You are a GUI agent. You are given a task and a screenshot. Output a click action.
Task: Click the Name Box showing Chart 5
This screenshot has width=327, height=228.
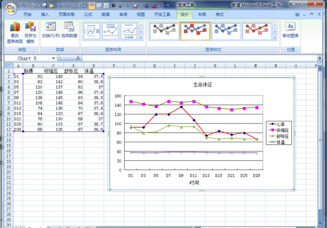pos(28,58)
